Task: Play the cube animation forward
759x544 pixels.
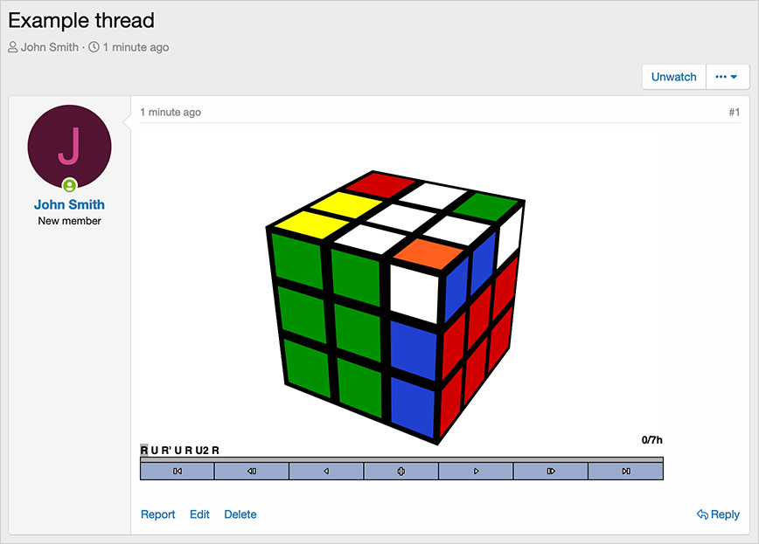Action: coord(476,472)
